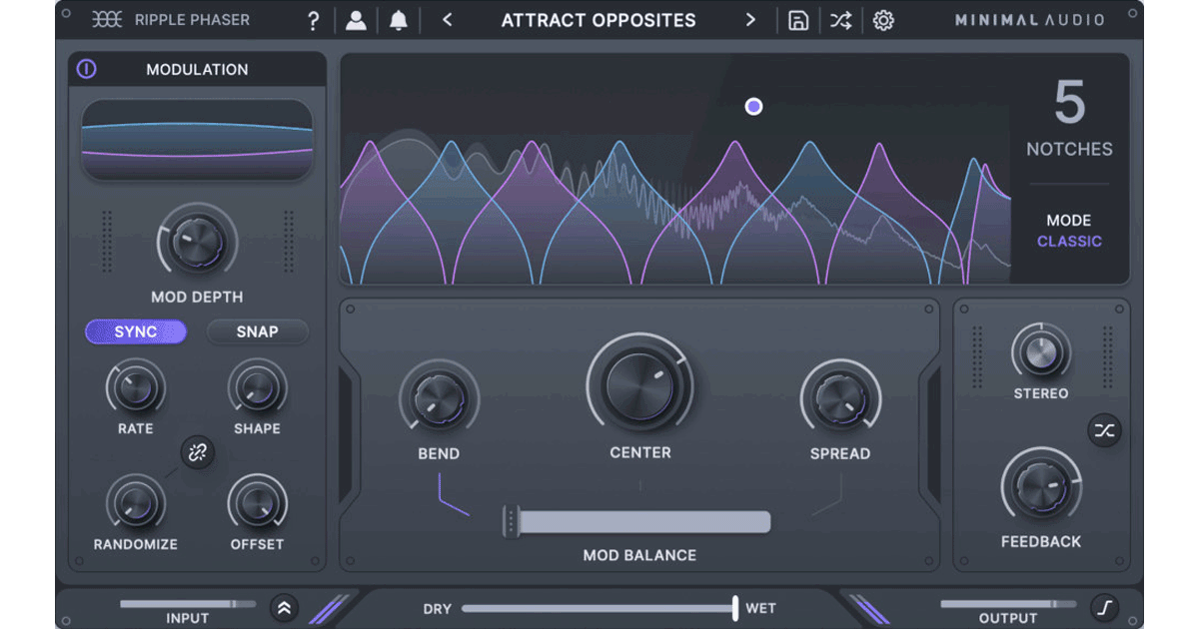
Task: Click the next preset arrow
Action: pos(750,19)
